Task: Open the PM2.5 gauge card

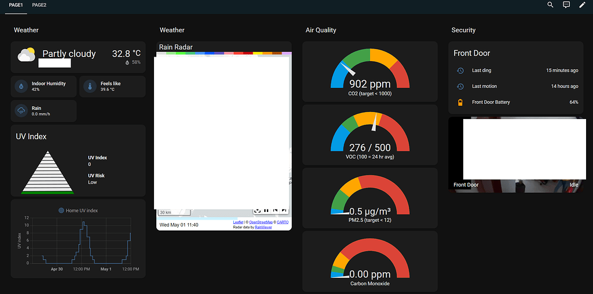Action: coord(370,198)
